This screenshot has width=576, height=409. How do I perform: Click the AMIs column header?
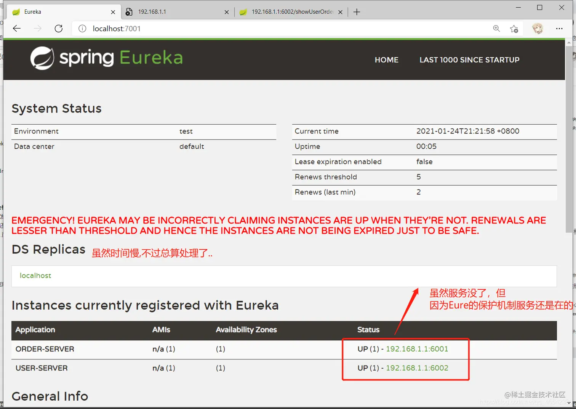click(161, 330)
